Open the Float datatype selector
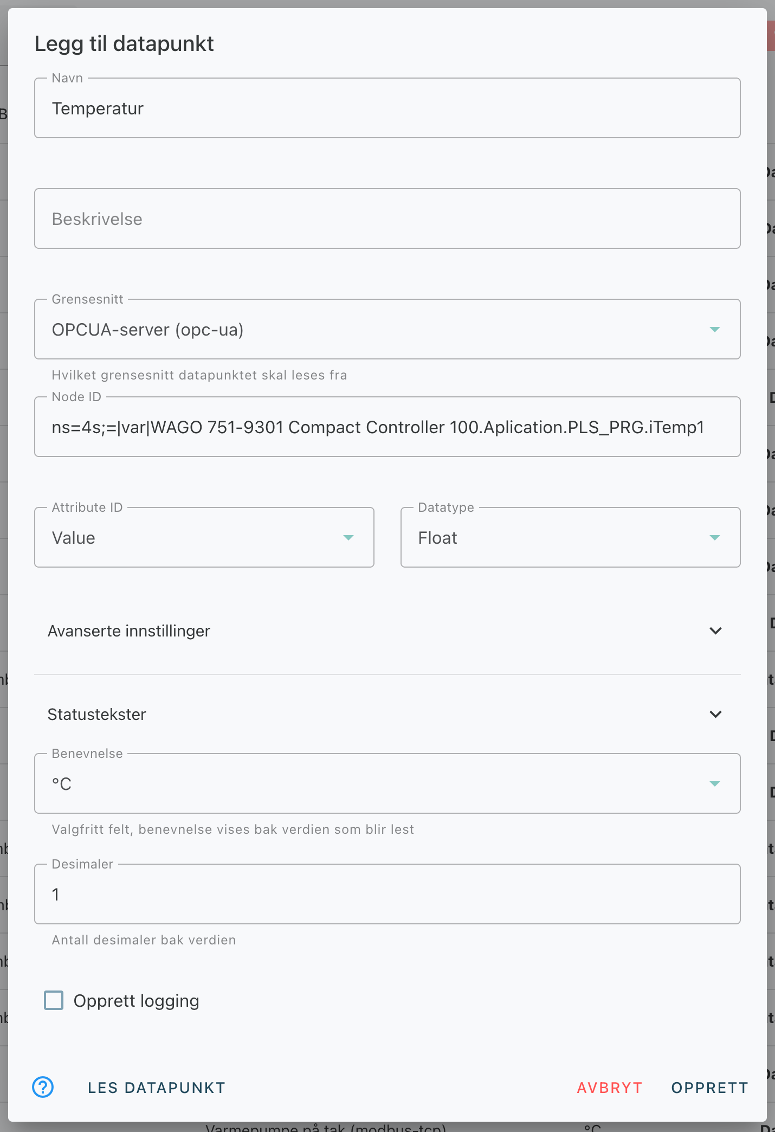The image size is (775, 1132). [571, 537]
